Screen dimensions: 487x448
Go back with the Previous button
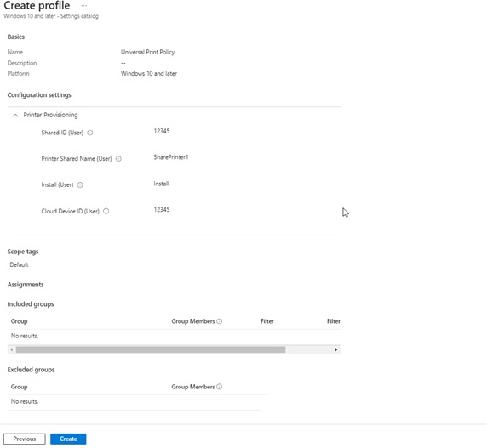click(x=25, y=439)
